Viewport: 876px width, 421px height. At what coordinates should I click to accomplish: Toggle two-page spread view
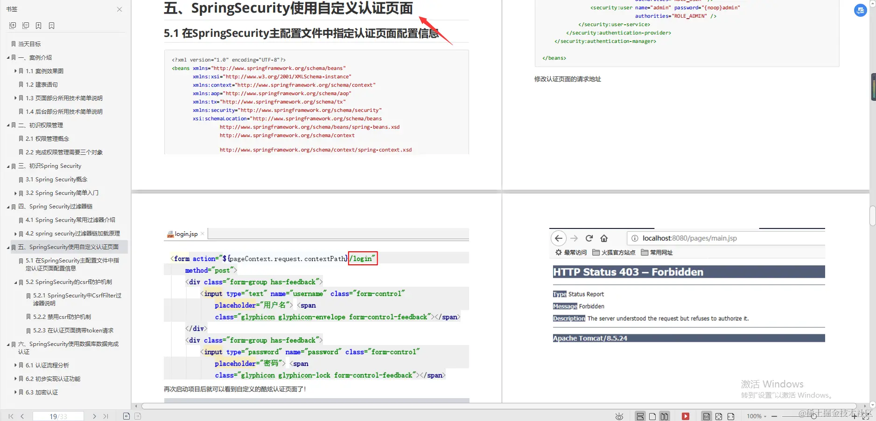pos(664,415)
